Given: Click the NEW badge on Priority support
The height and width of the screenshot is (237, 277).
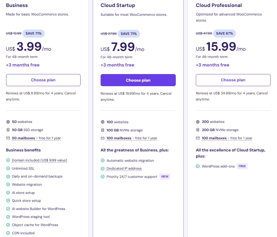Looking at the screenshot, I should point(165,177).
